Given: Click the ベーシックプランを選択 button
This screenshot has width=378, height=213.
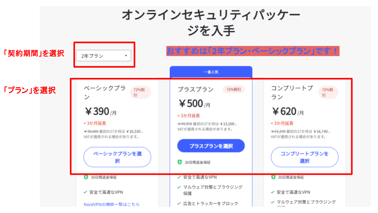Looking at the screenshot, I should click(x=117, y=157).
